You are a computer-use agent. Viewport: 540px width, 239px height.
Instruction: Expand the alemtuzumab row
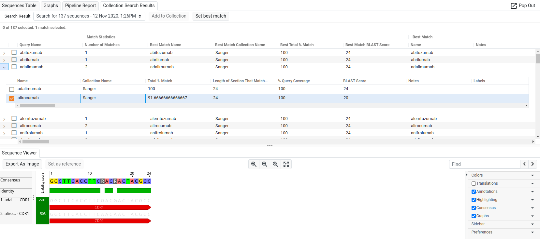pos(4,119)
